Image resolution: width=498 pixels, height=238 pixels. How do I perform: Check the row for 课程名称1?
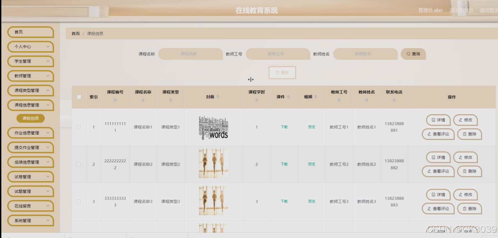78,127
